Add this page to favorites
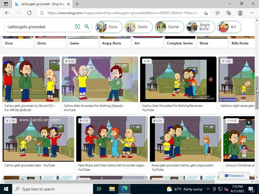Screen dimensions: 259x194 click(205, 13)
